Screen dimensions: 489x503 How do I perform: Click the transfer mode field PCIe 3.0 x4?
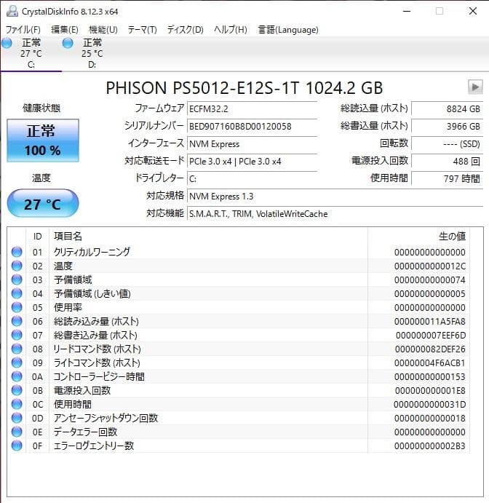tap(252, 161)
